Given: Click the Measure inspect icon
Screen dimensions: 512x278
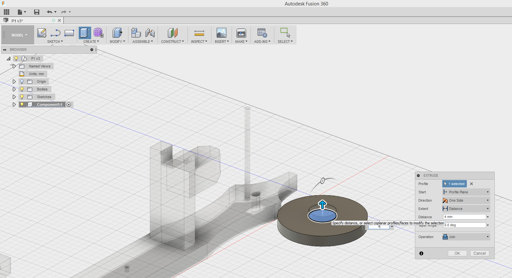Looking at the screenshot, I should [199, 33].
